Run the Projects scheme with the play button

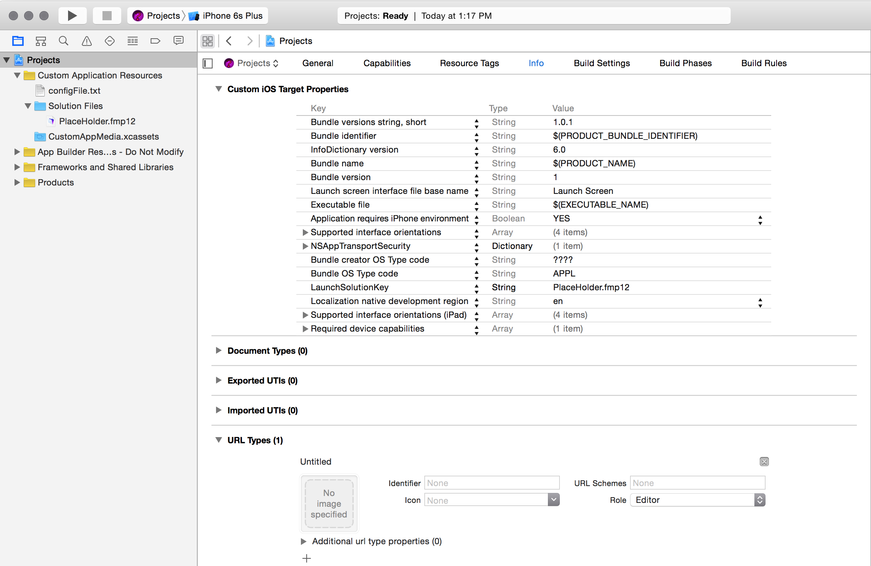pyautogui.click(x=72, y=16)
